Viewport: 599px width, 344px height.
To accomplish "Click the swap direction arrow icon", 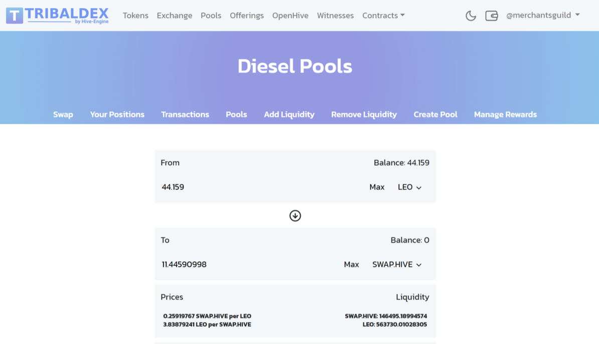I will point(295,216).
